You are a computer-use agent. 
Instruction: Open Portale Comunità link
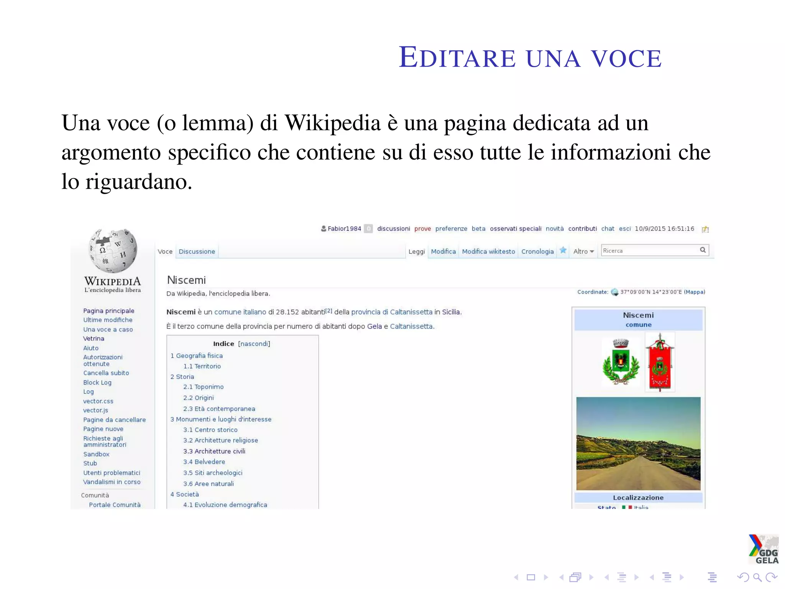point(115,505)
